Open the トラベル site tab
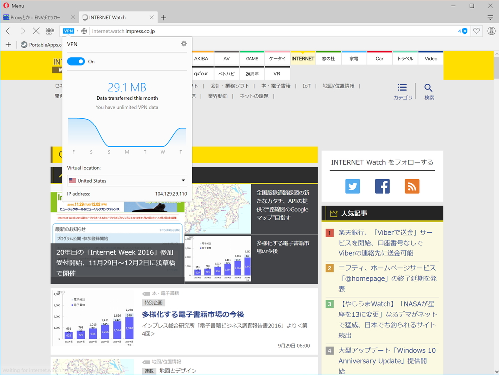The width and height of the screenshot is (499, 375). (x=405, y=58)
